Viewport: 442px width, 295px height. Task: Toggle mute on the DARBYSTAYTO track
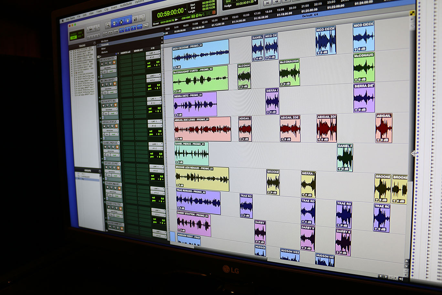point(121,209)
